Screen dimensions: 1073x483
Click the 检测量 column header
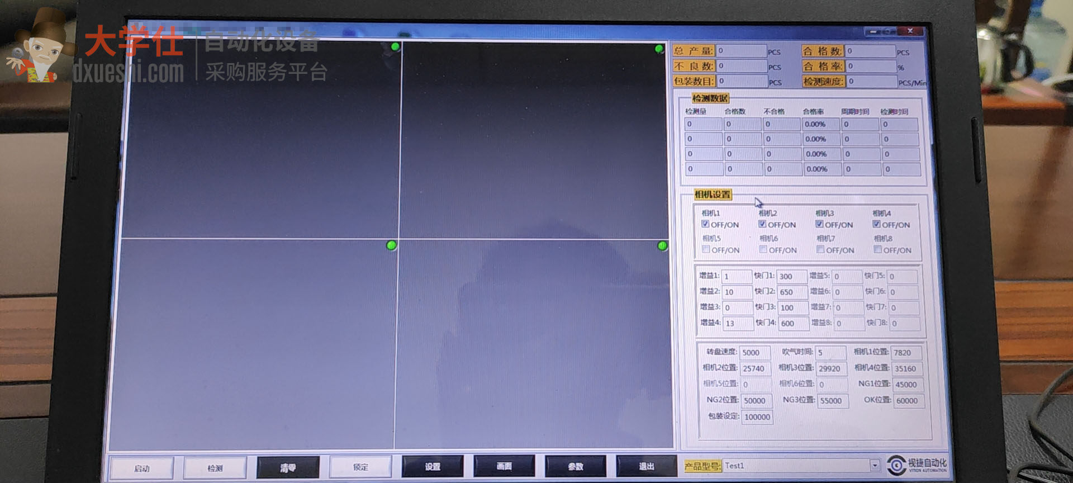coord(696,111)
